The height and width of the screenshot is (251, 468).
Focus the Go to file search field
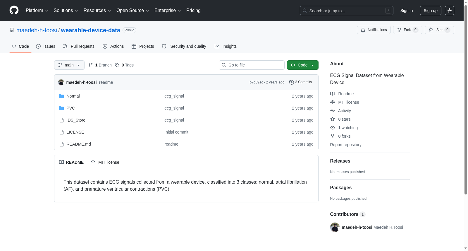click(252, 65)
